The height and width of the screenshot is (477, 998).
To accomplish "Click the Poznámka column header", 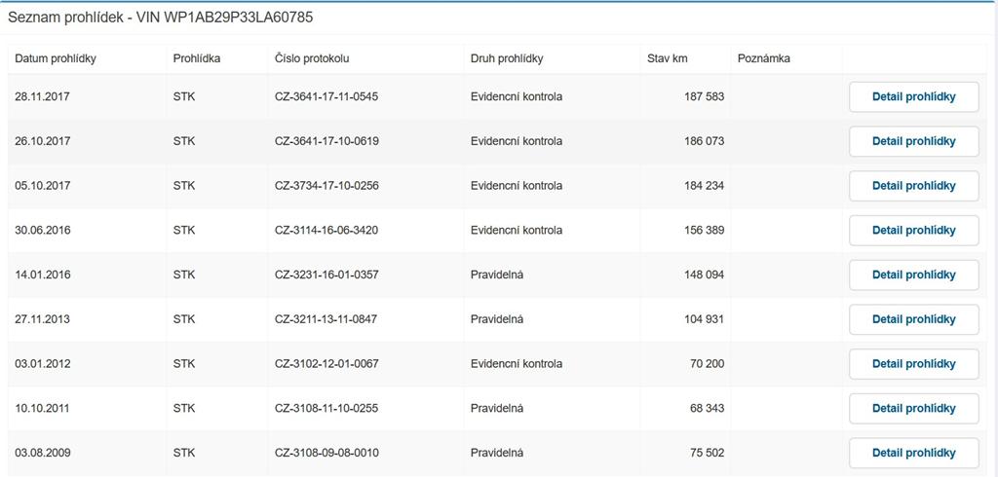I will tap(764, 58).
